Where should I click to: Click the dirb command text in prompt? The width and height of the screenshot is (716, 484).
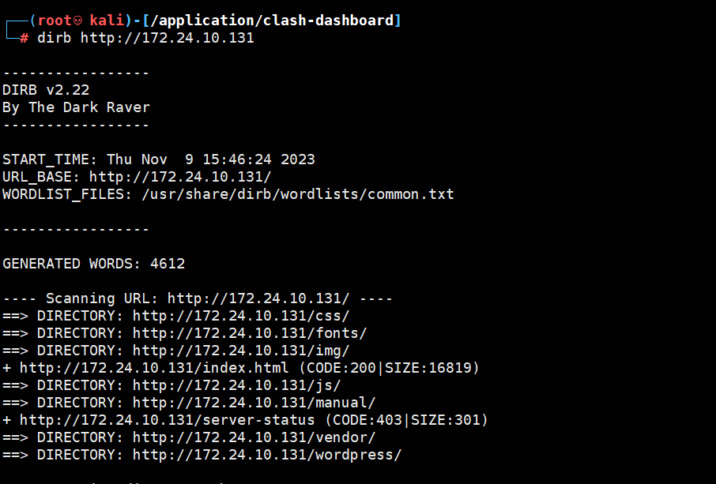(x=145, y=38)
